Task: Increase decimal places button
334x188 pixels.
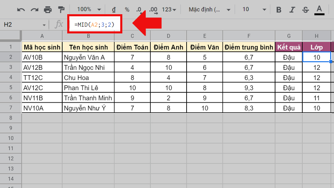Action: [x=153, y=9]
